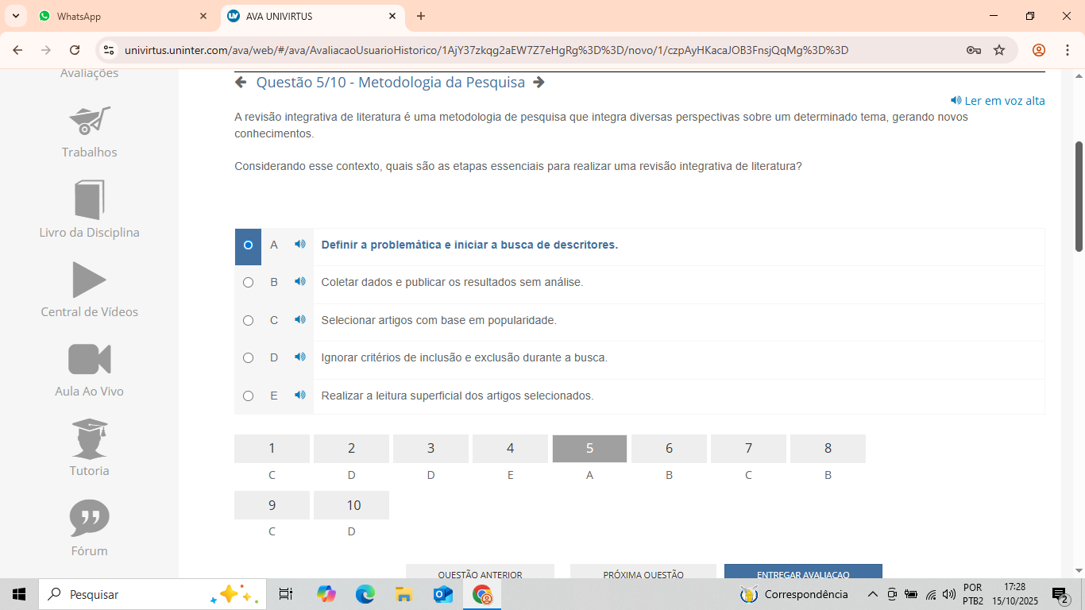This screenshot has width=1085, height=610.
Task: Open the Fórum speech bubble icon
Action: coord(89,518)
